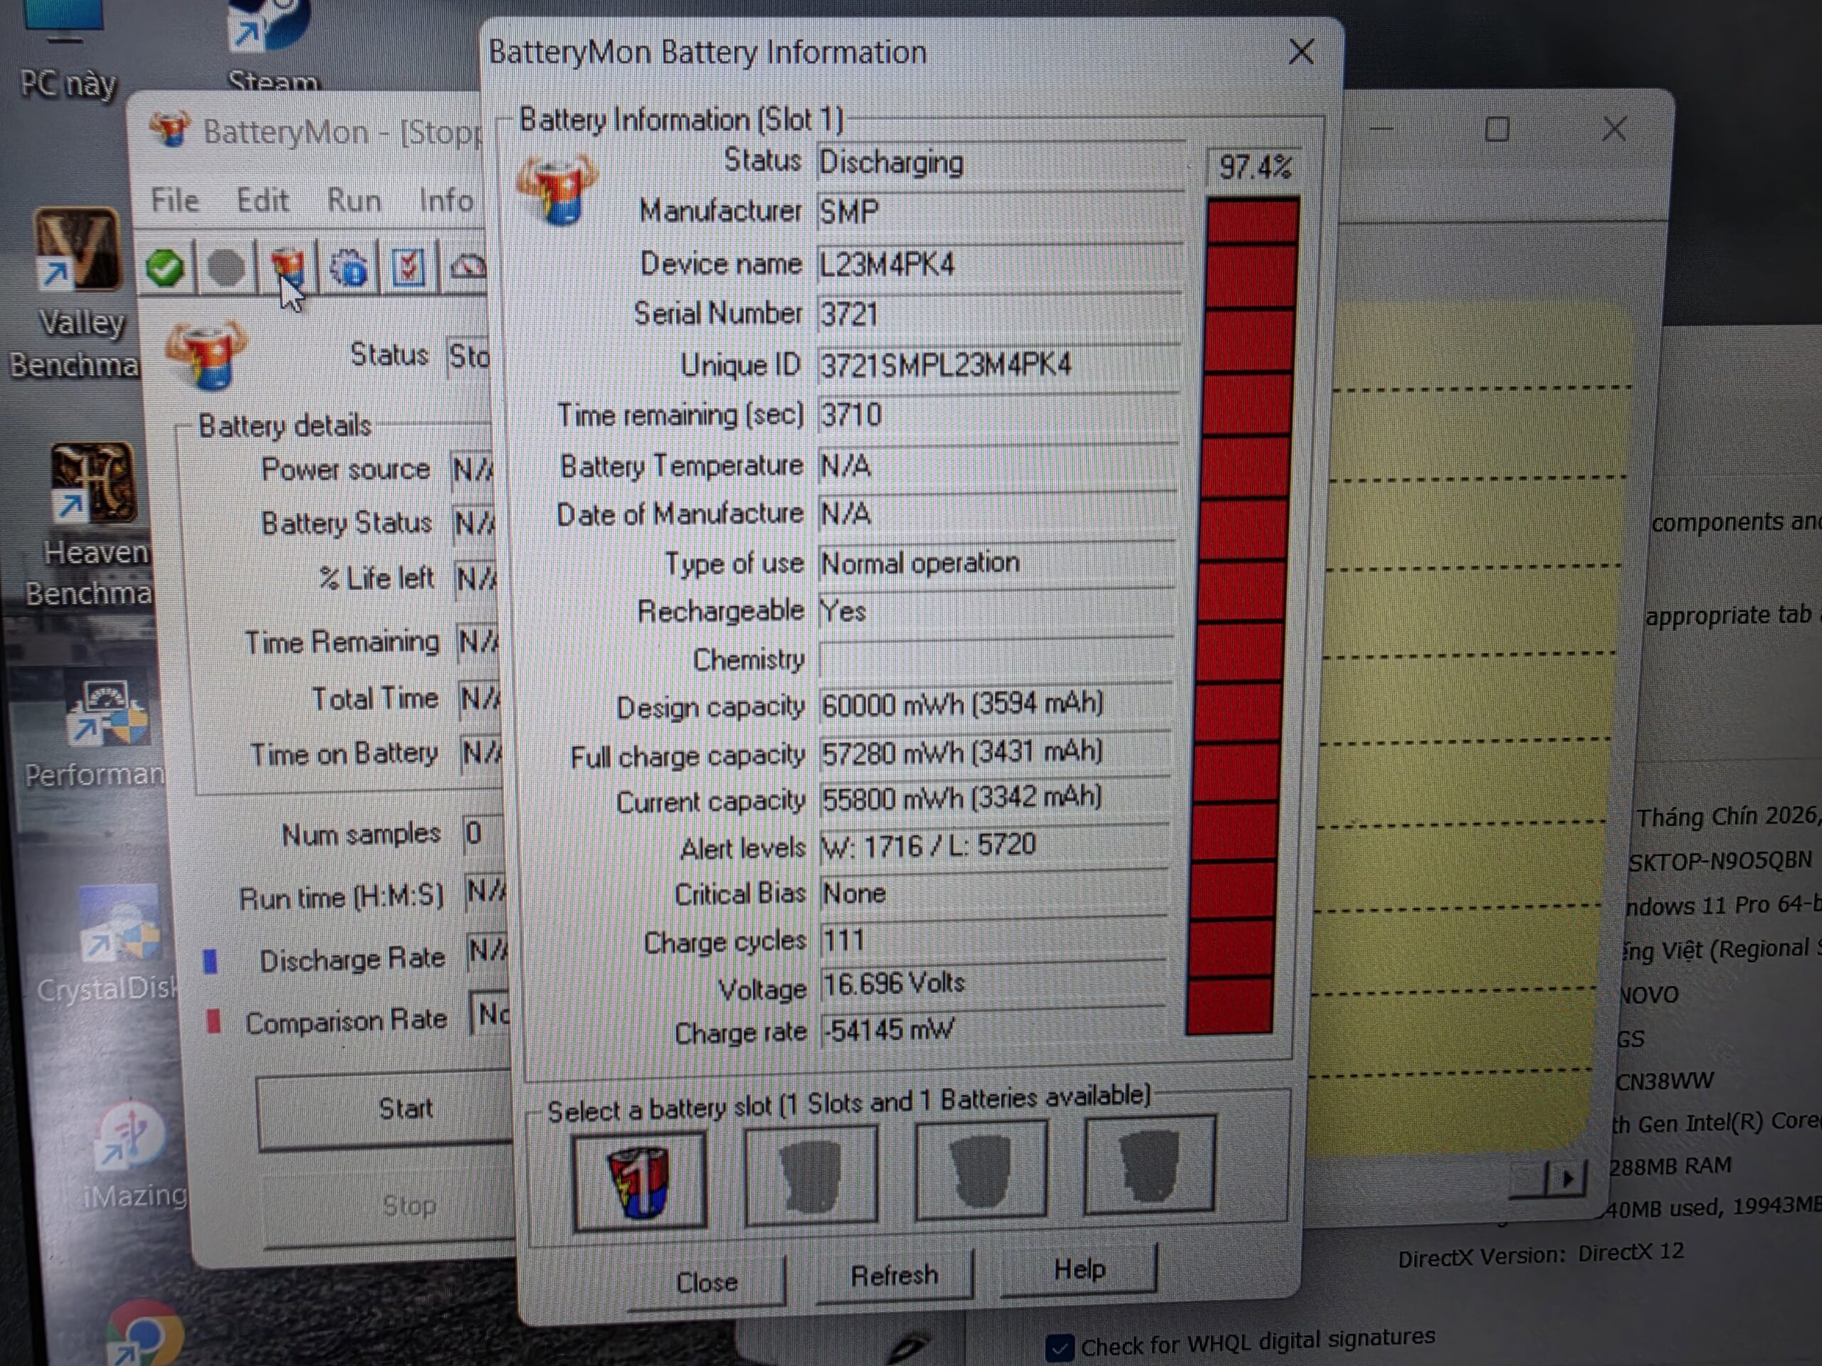This screenshot has height=1366, width=1822.
Task: Open the Chrome desktop shortcut
Action: coord(145,1334)
